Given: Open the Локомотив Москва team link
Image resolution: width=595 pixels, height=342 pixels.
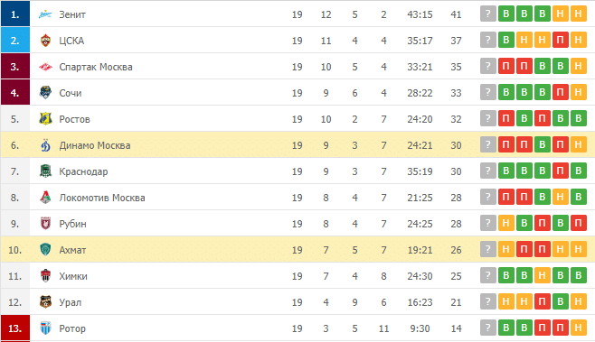Looking at the screenshot, I should click(x=102, y=198).
